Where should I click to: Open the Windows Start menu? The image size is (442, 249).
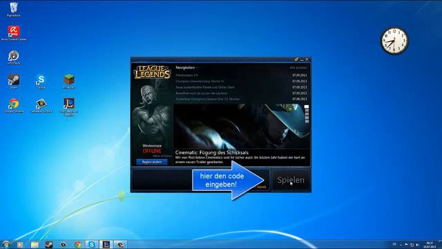[x=6, y=244]
